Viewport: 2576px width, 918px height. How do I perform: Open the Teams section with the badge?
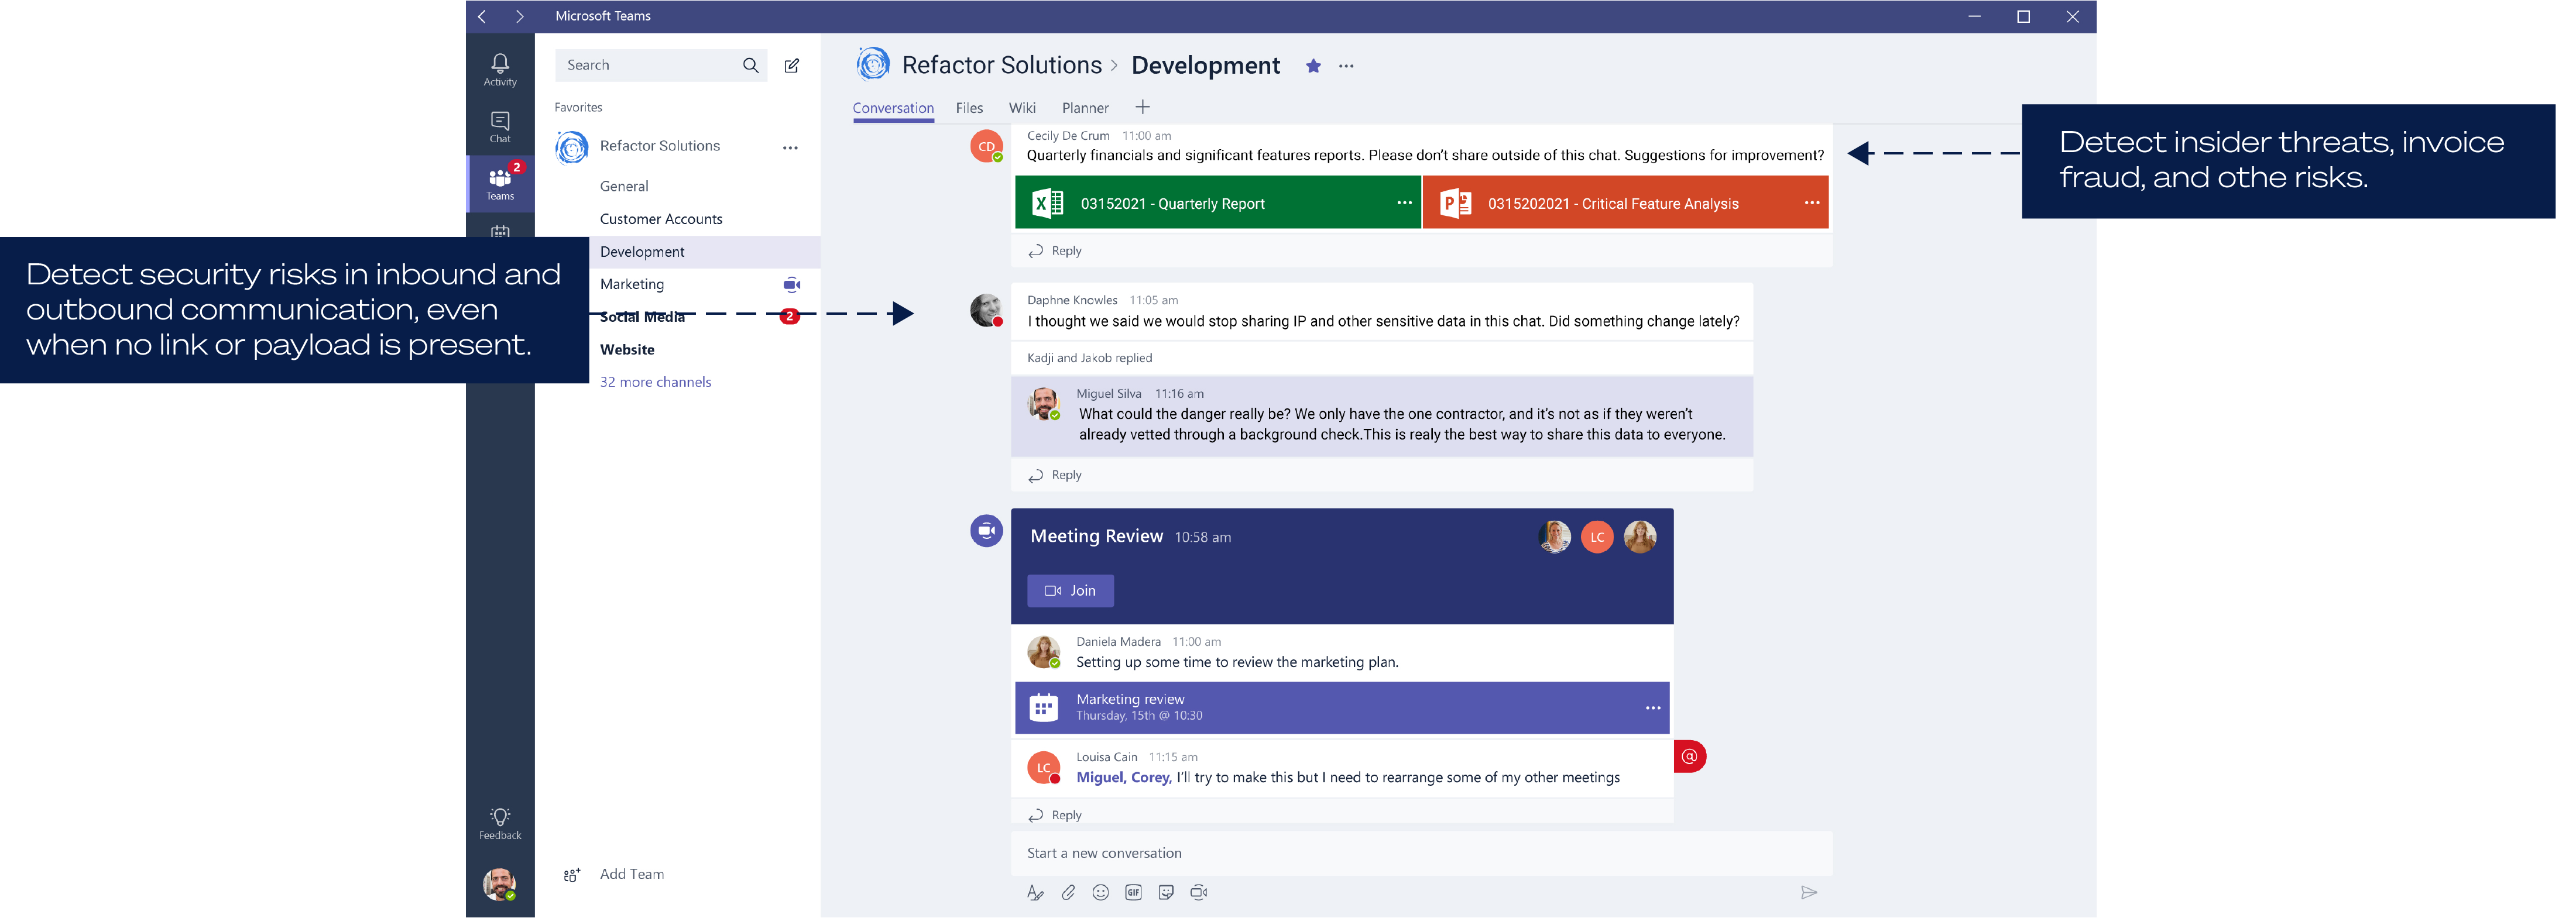(500, 184)
